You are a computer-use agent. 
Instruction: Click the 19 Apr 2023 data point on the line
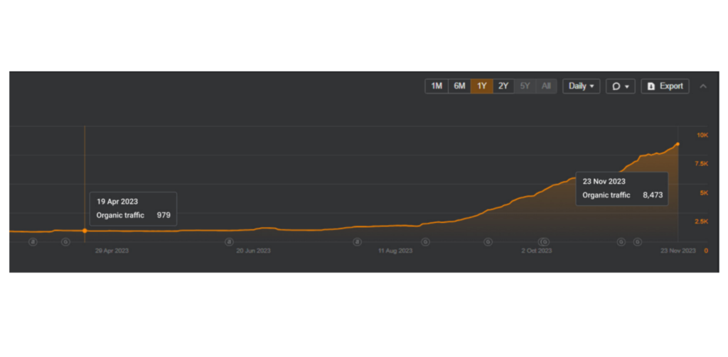point(85,231)
